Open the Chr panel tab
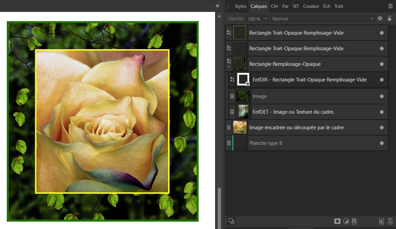The width and height of the screenshot is (396, 229). (274, 6)
